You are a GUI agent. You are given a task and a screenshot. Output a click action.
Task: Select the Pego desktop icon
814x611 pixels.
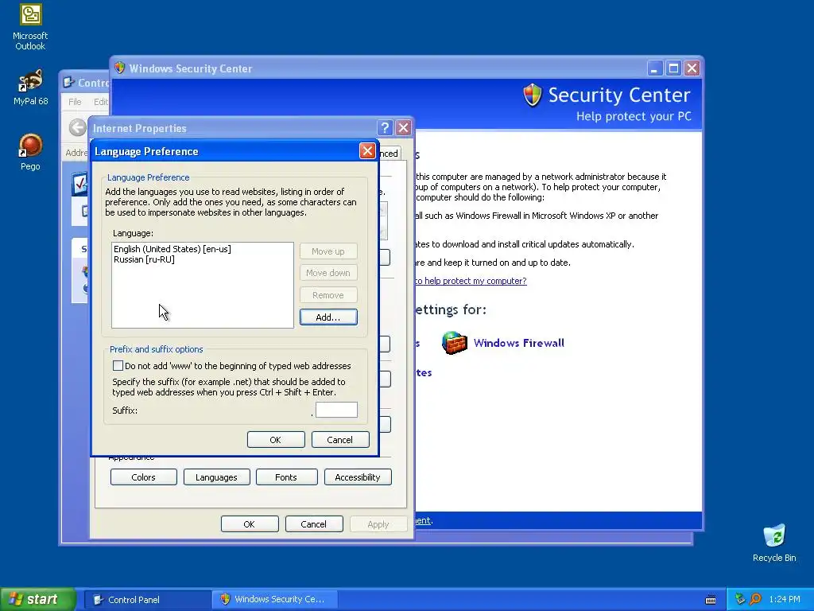[x=30, y=152]
